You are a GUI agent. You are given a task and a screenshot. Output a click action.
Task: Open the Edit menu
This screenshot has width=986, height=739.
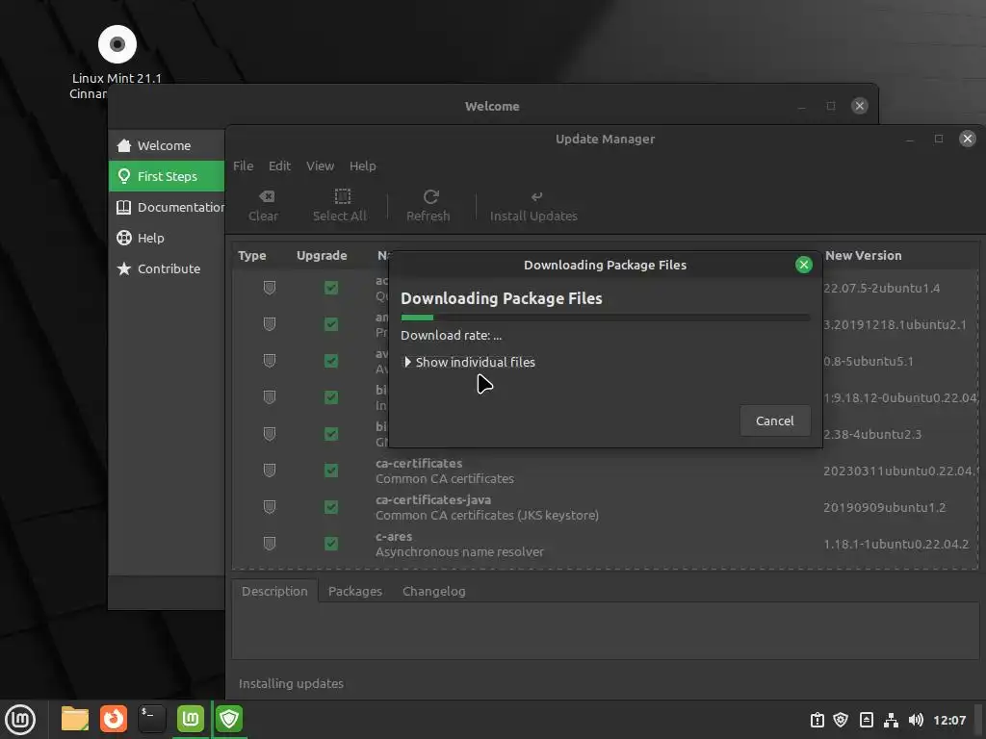click(280, 166)
